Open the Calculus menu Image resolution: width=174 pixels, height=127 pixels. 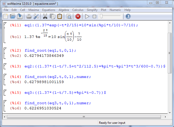coord(78,10)
